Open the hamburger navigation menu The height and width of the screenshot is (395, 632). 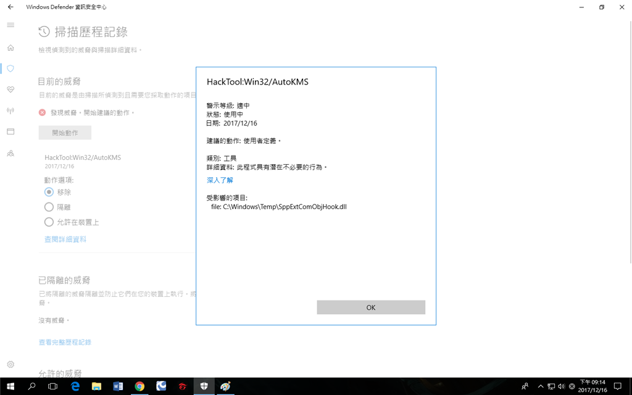[10, 25]
